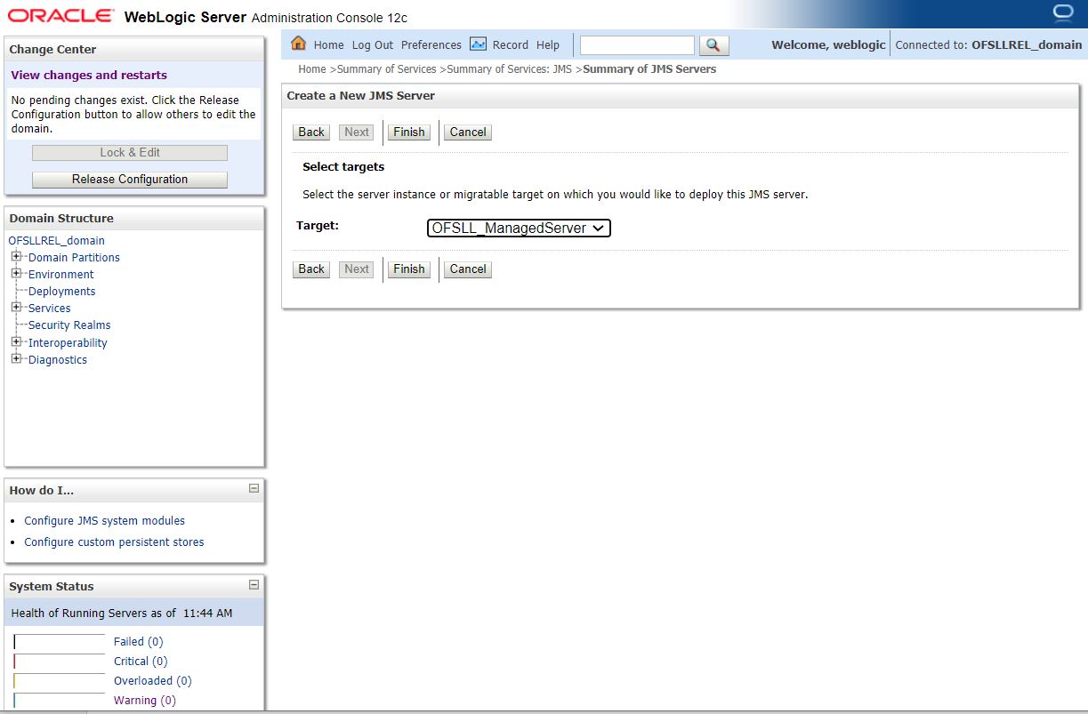Click the bottom Back button
This screenshot has height=714, width=1088.
point(311,269)
